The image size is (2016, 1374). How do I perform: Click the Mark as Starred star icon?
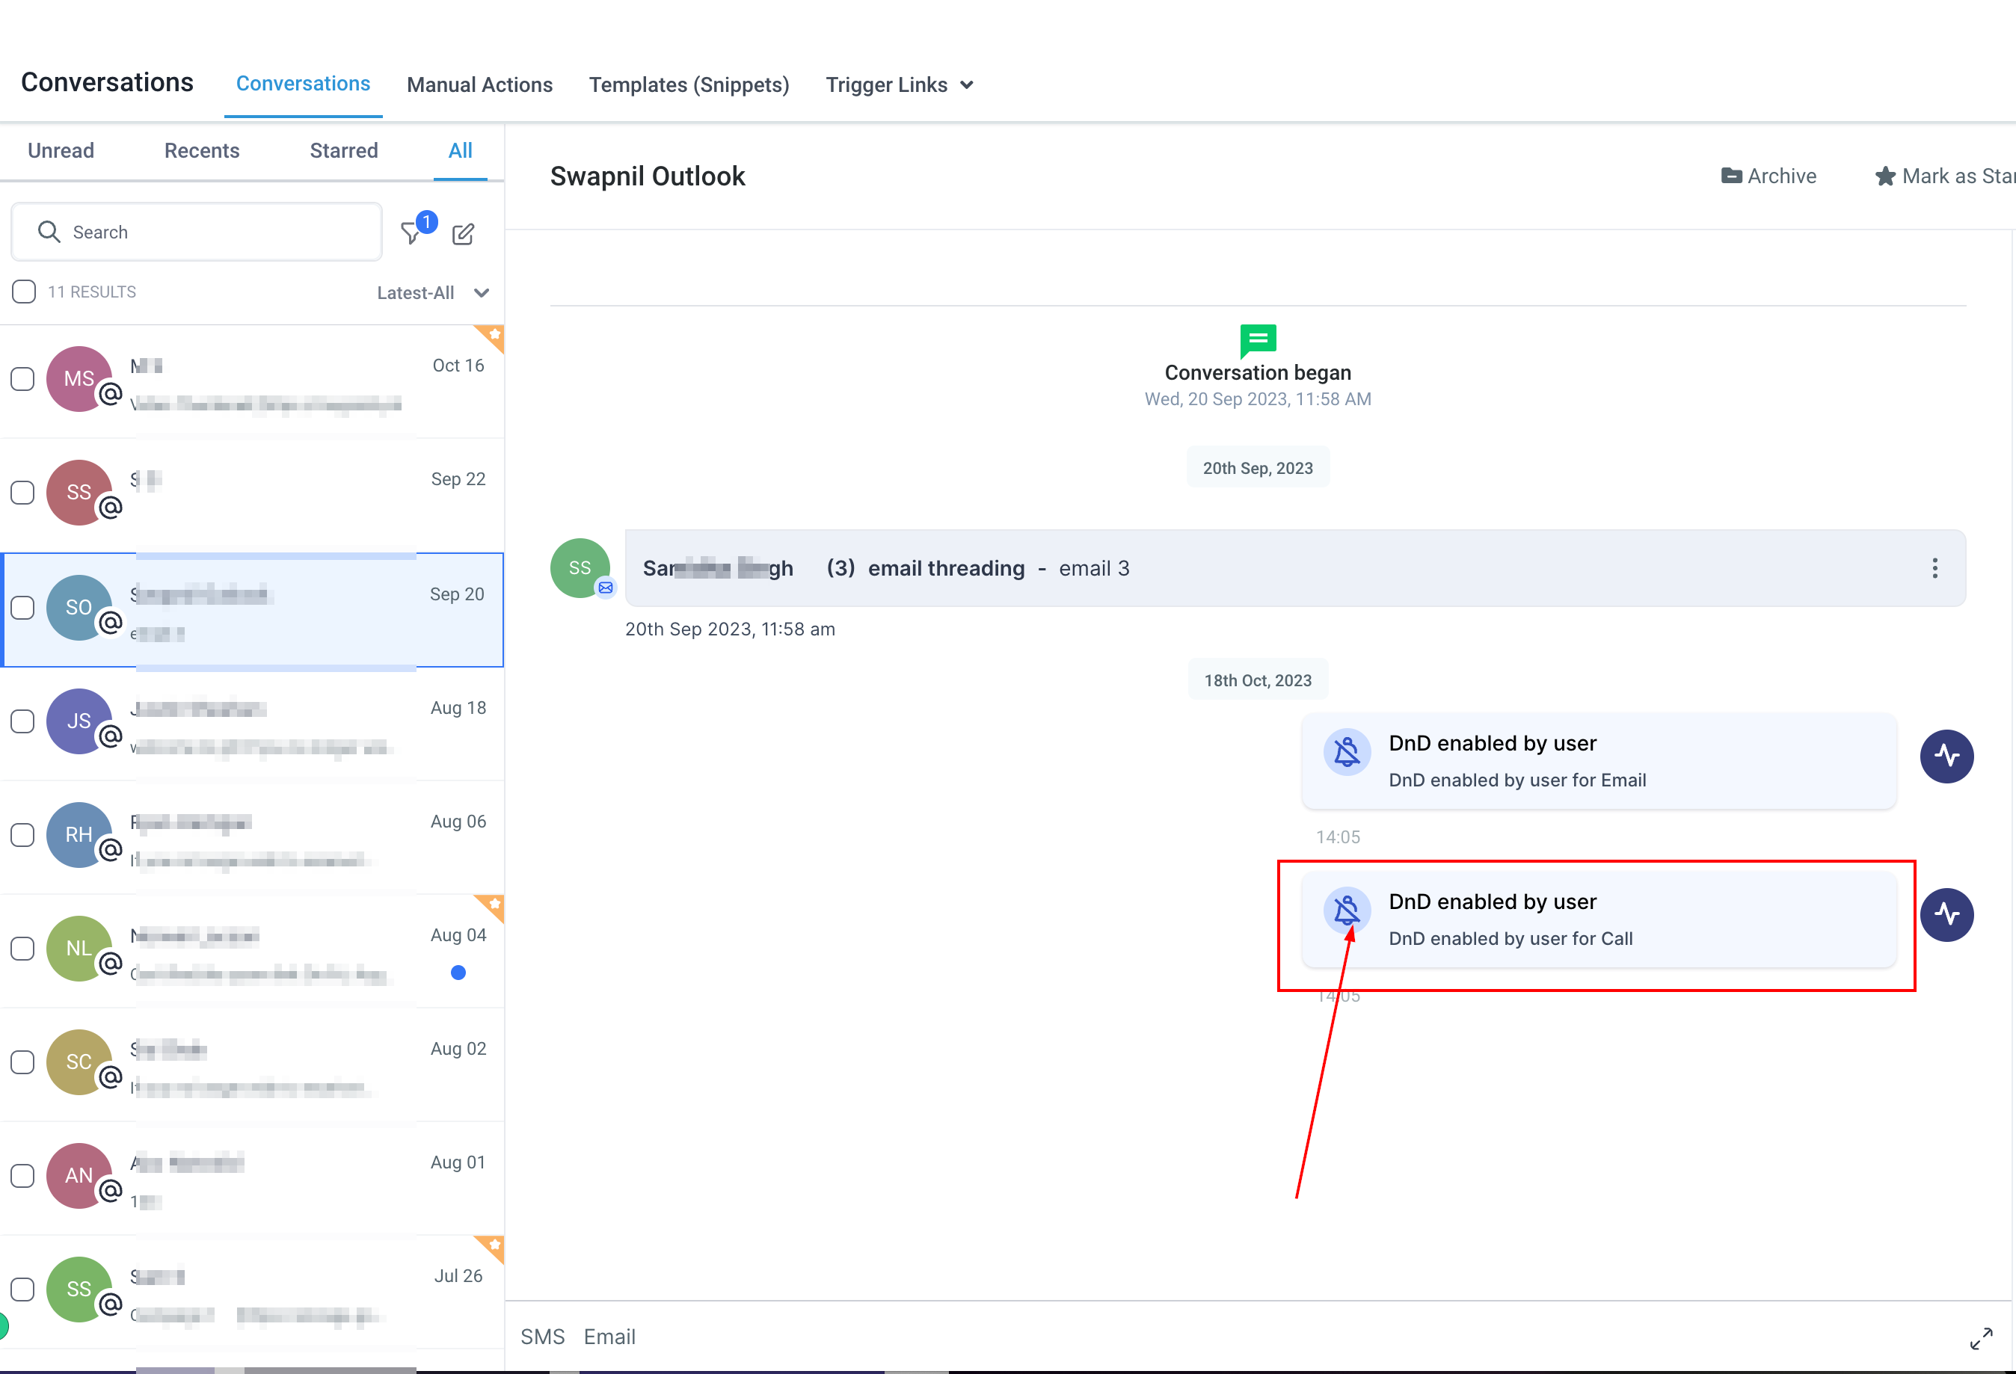[x=1885, y=176]
